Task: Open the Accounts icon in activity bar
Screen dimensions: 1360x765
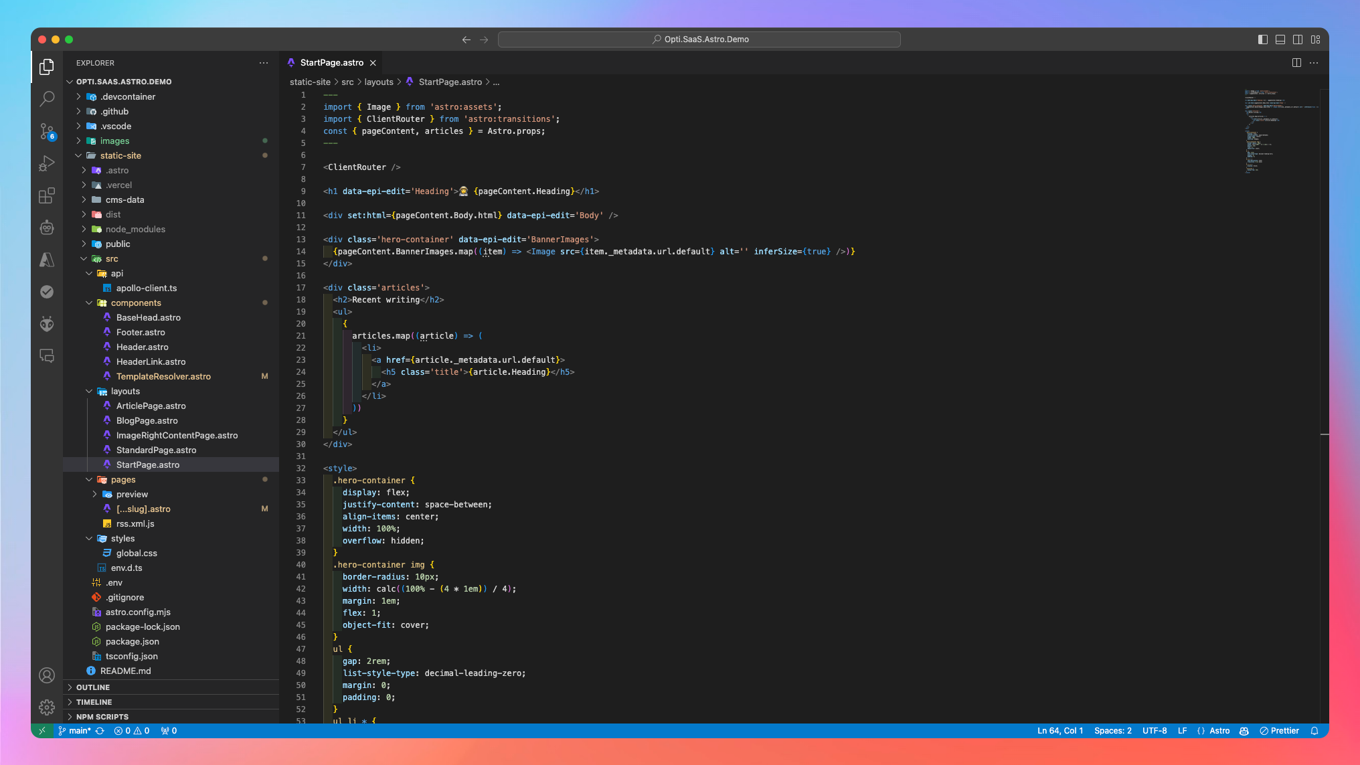Action: [x=47, y=675]
